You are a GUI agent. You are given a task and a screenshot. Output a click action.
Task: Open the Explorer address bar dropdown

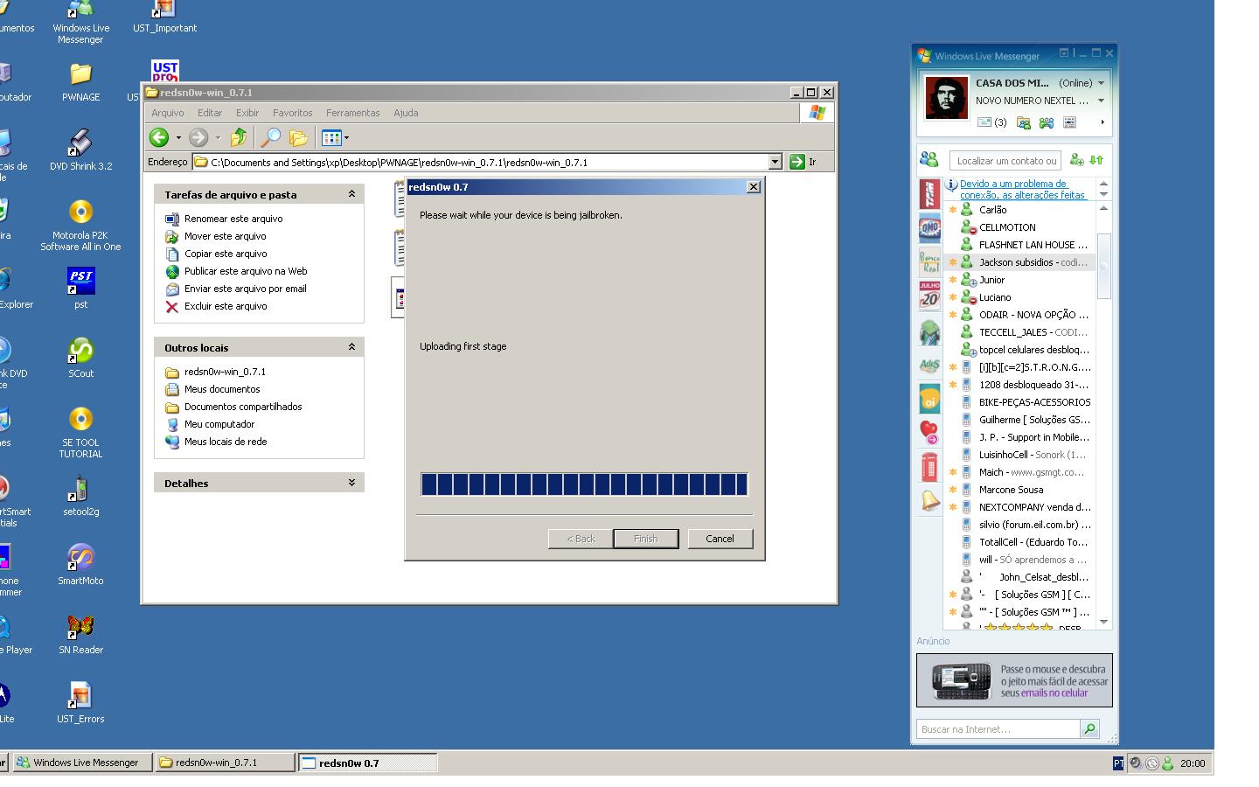point(775,162)
